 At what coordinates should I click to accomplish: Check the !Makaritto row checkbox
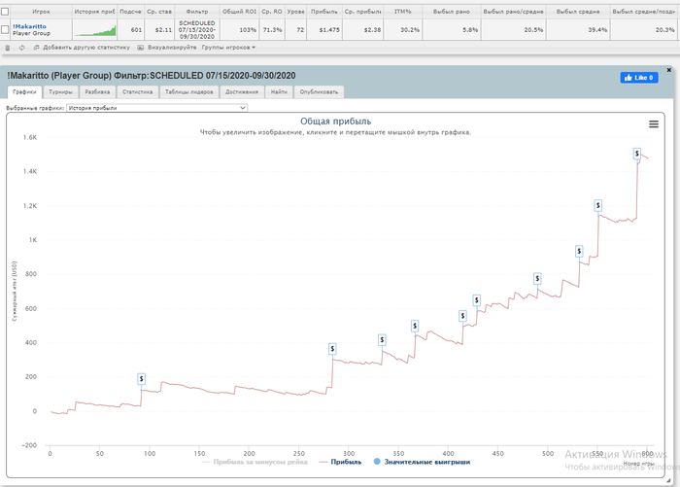pos(5,29)
